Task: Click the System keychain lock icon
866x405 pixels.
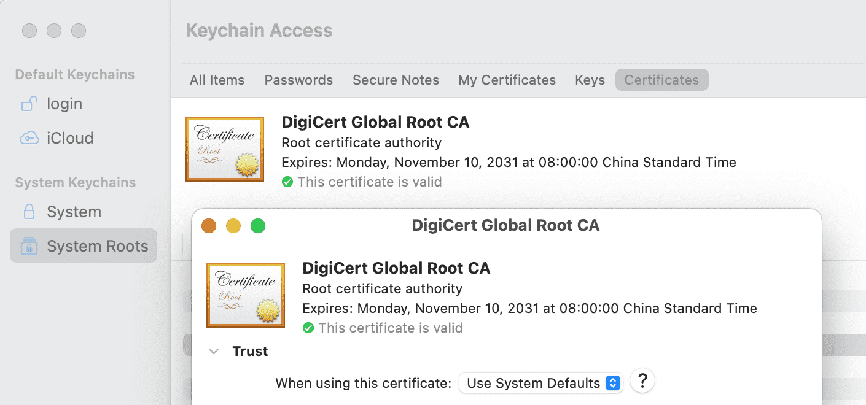Action: tap(29, 212)
